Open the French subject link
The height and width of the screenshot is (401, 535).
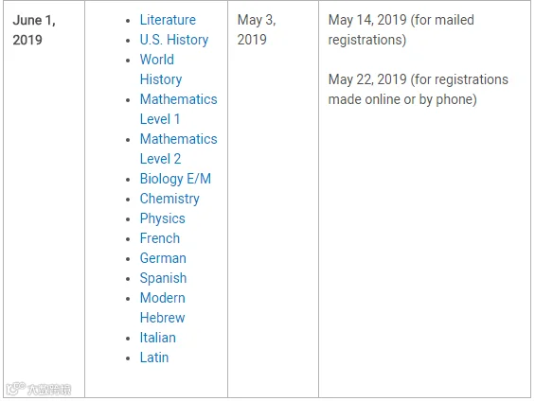pos(160,238)
